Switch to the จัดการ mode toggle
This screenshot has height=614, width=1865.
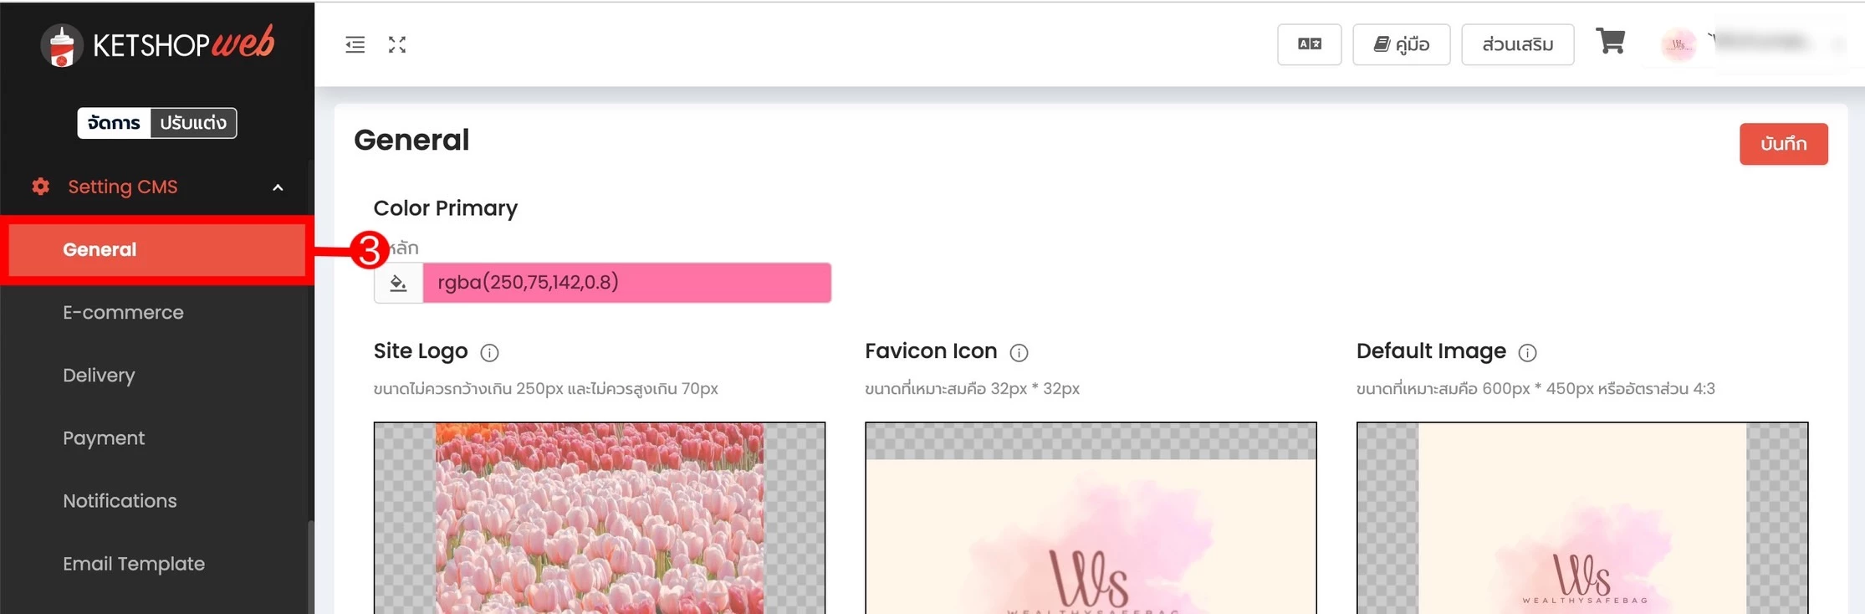point(114,123)
